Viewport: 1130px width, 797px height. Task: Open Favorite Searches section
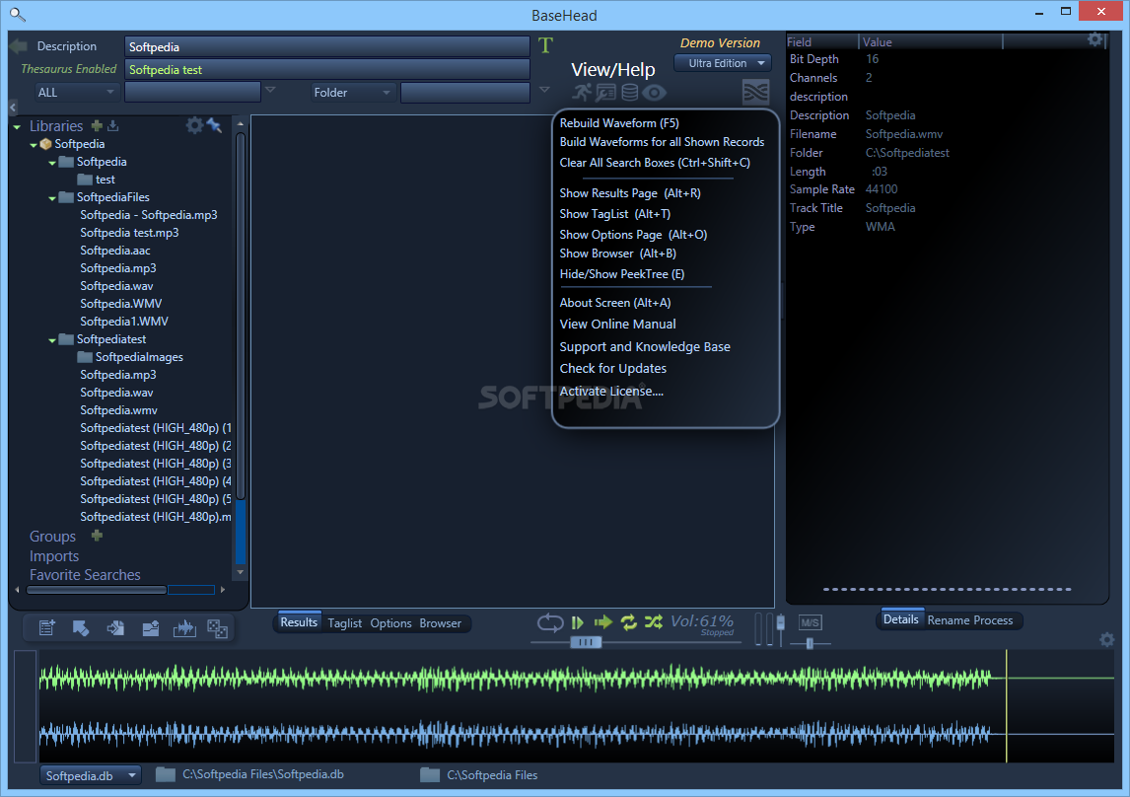point(85,575)
